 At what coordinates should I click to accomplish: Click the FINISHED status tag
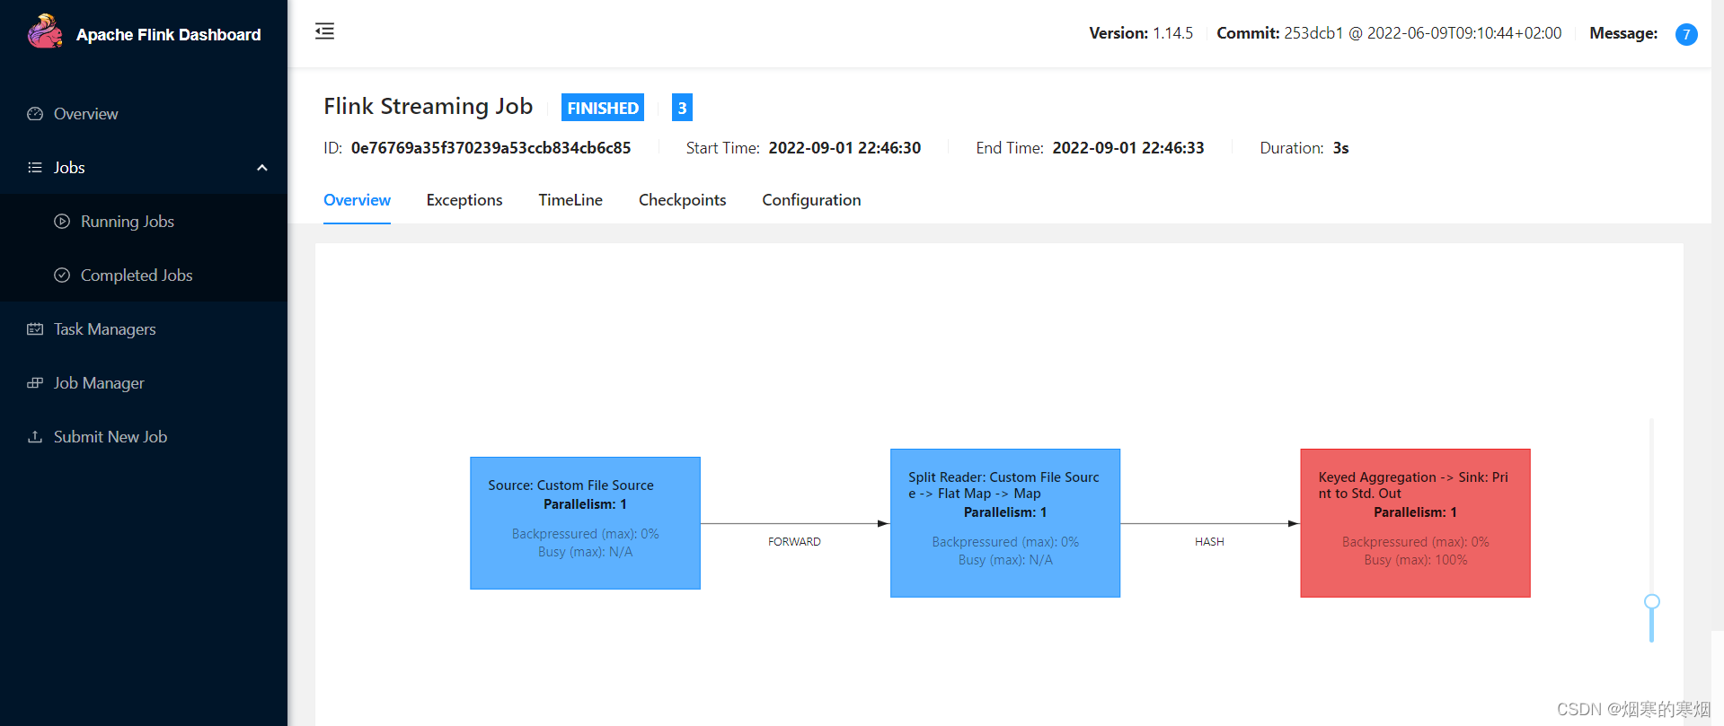(x=603, y=108)
